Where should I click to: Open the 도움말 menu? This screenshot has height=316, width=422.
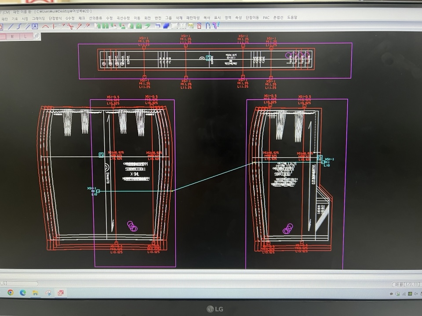tap(292, 18)
